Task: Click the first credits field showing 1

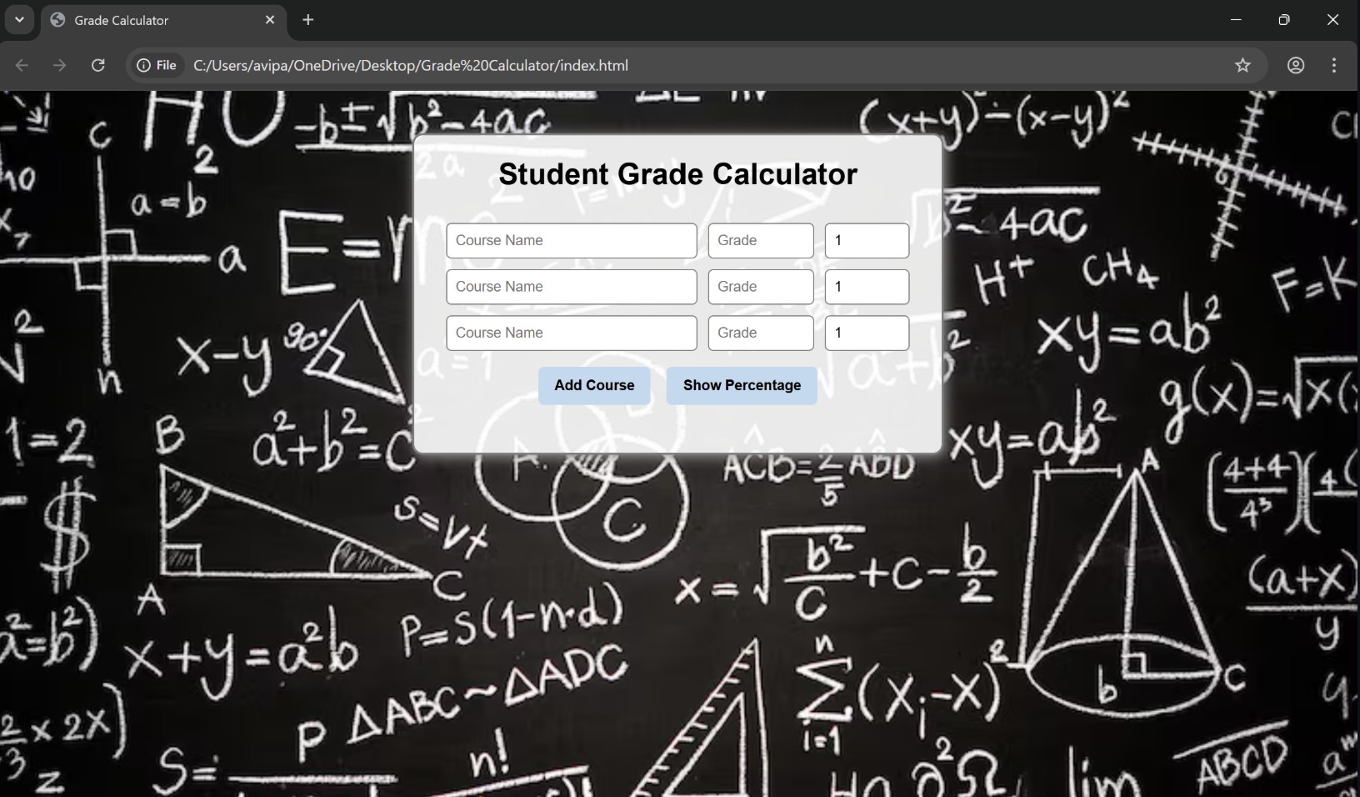Action: coord(866,240)
